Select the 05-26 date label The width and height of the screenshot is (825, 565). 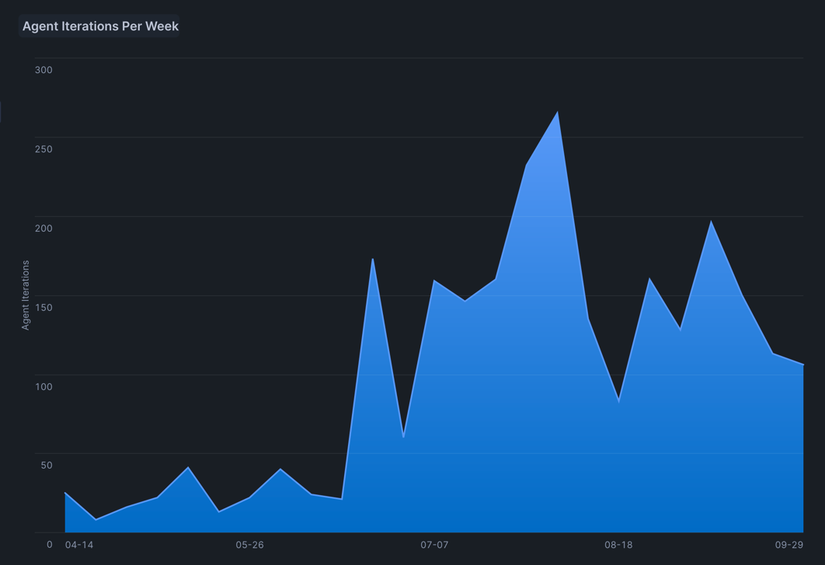point(249,545)
